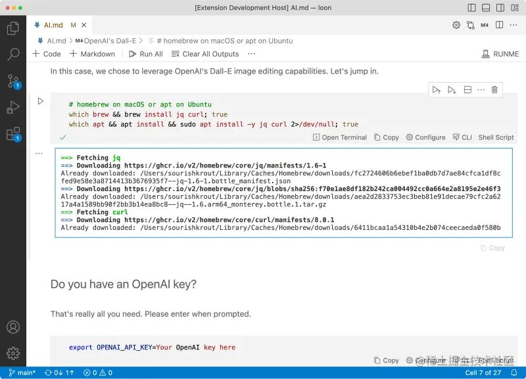Open Run and Debug view
This screenshot has height=379, width=526.
click(x=12, y=108)
